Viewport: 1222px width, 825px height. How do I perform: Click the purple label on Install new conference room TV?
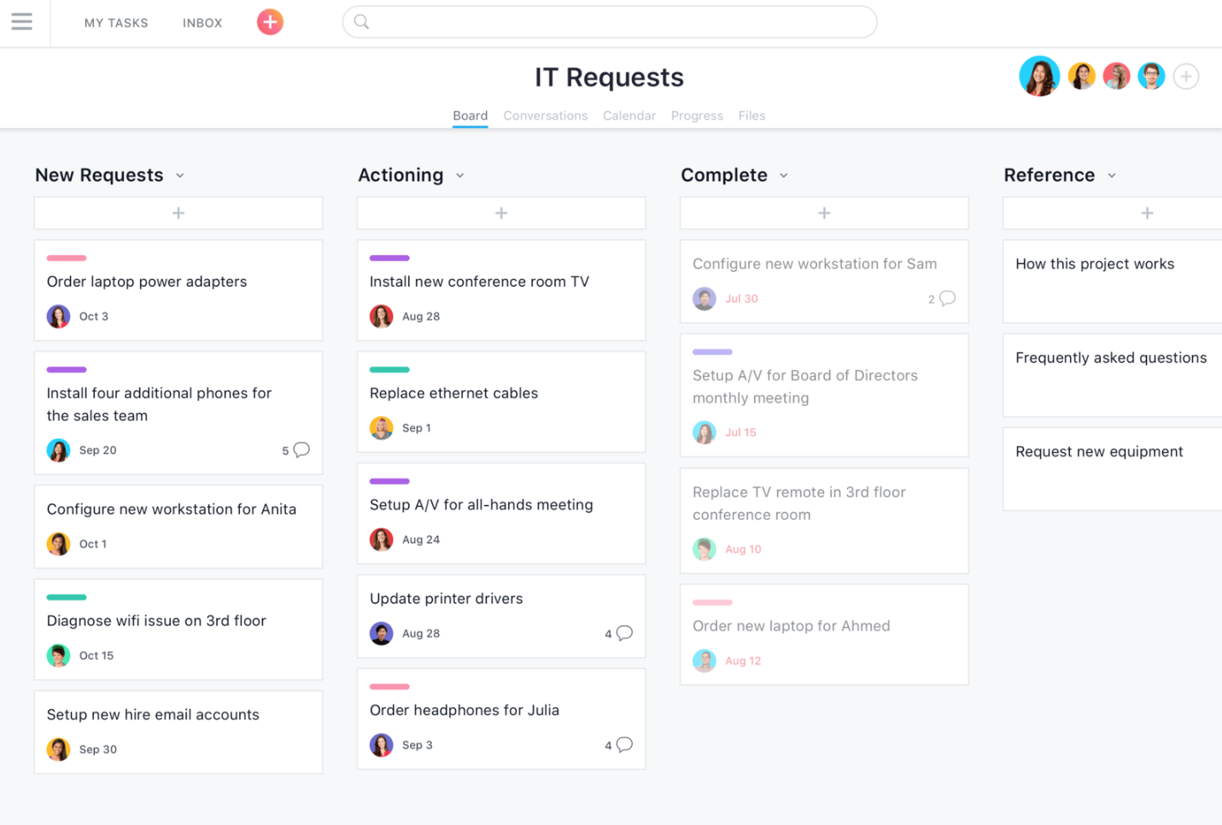(x=389, y=257)
